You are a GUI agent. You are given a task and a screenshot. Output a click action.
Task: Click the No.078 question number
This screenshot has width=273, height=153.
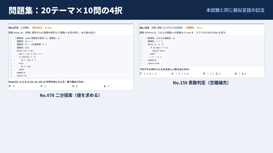point(13,28)
